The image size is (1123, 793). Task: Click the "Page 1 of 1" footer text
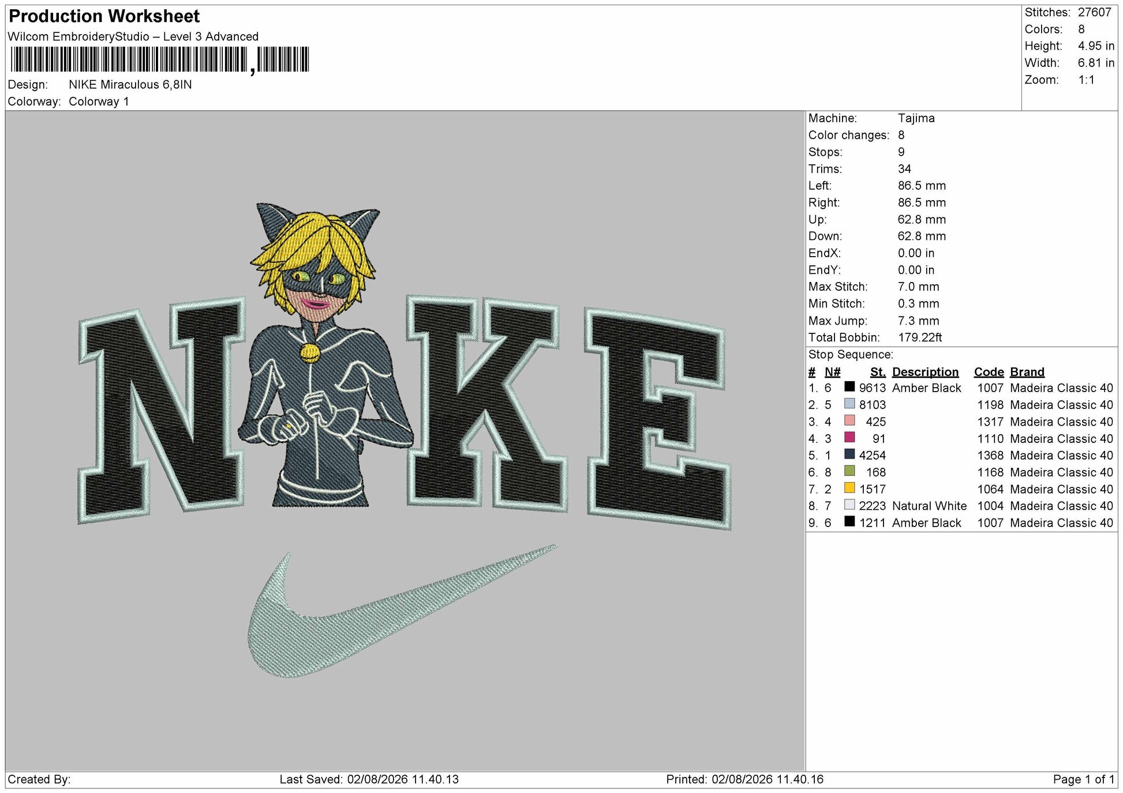point(1084,780)
